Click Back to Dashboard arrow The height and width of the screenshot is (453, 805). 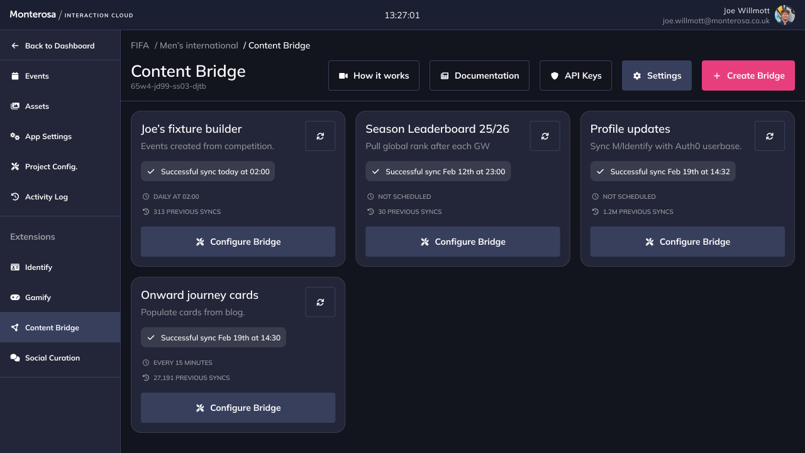click(x=16, y=46)
